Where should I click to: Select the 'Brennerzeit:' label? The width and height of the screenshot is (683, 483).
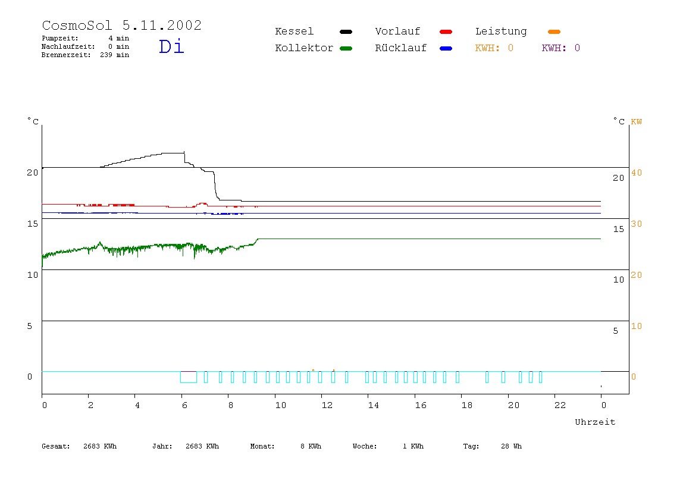(x=66, y=55)
